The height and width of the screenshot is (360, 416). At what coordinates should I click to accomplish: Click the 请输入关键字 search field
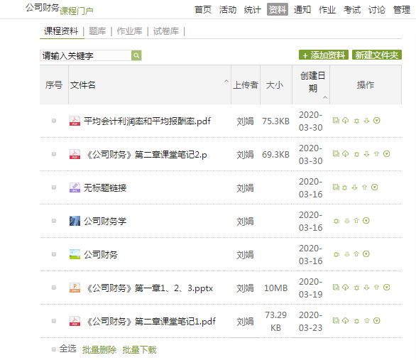click(86, 55)
